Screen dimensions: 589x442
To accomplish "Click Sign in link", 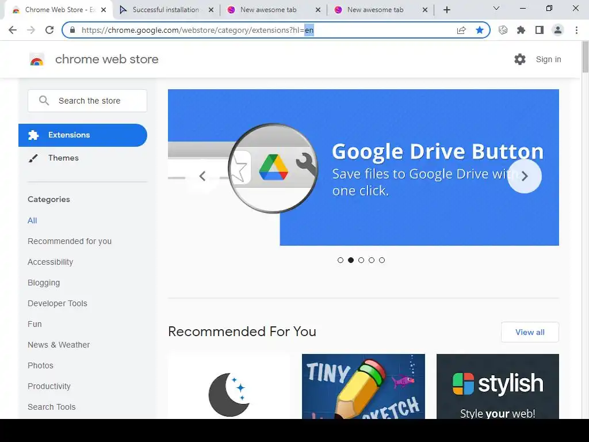I will [548, 59].
